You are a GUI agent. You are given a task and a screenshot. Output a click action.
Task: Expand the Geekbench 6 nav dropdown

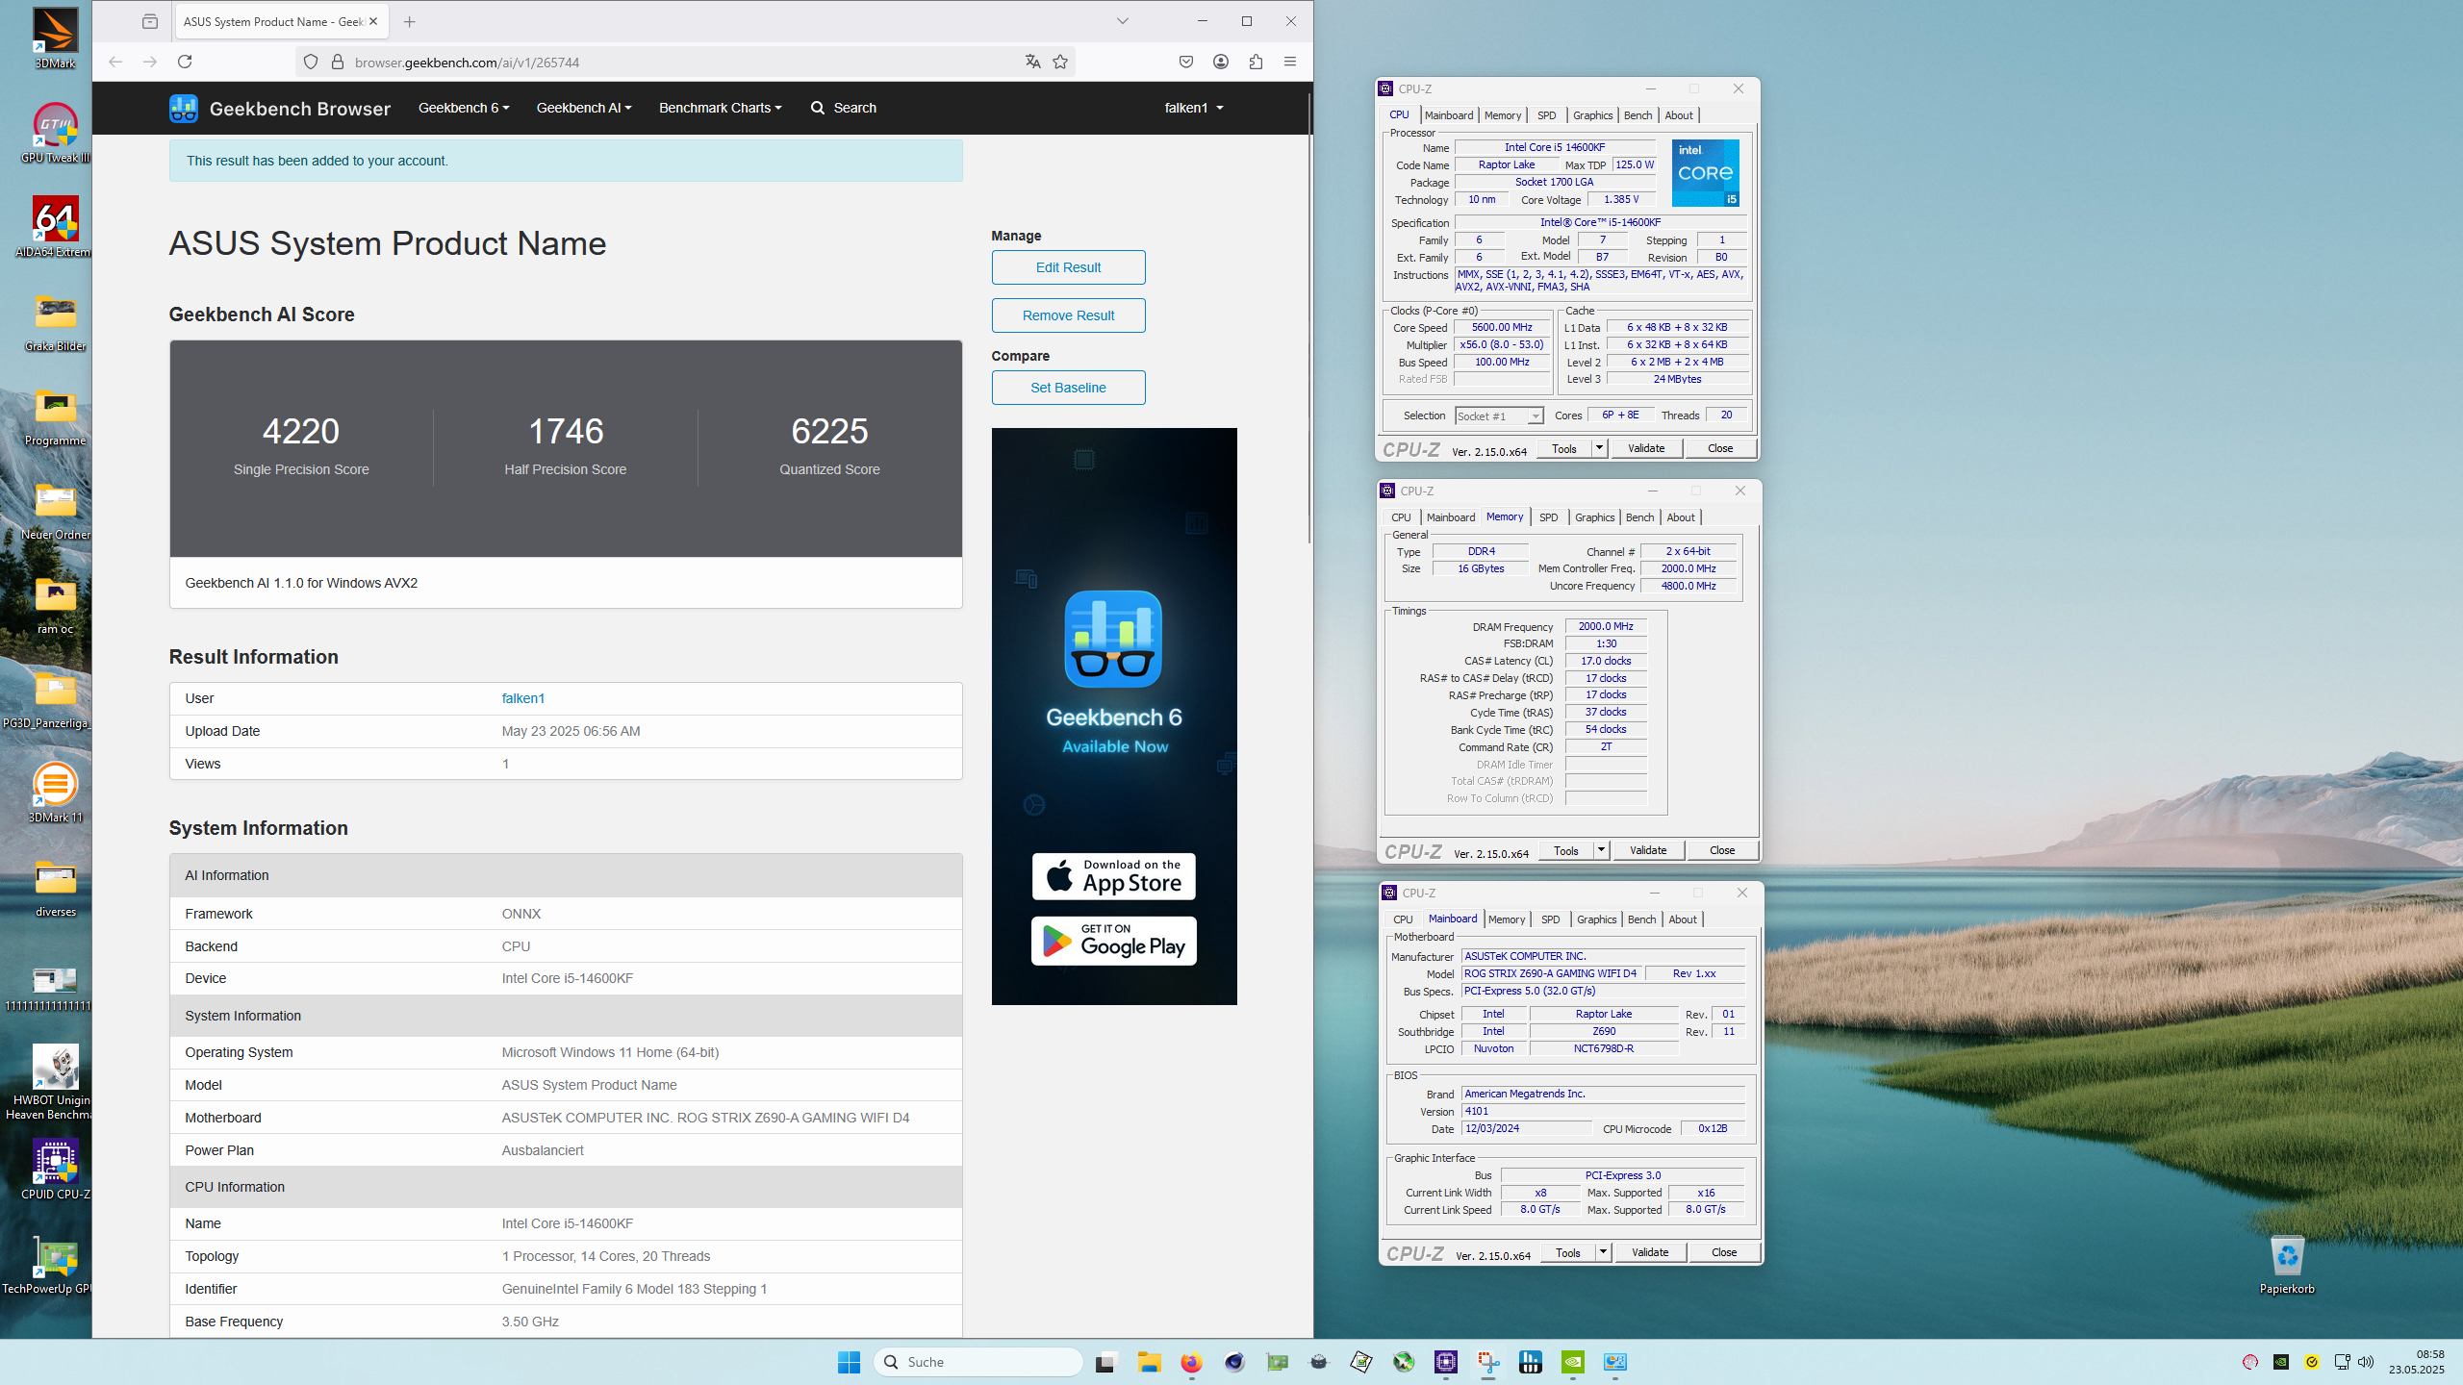pyautogui.click(x=464, y=108)
